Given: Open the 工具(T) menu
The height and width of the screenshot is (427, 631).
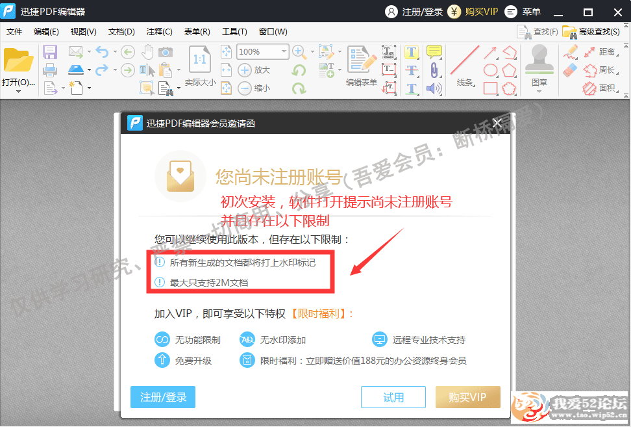Looking at the screenshot, I should [234, 32].
